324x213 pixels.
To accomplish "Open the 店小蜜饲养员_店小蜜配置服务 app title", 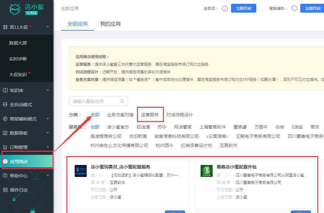I will (121, 167).
